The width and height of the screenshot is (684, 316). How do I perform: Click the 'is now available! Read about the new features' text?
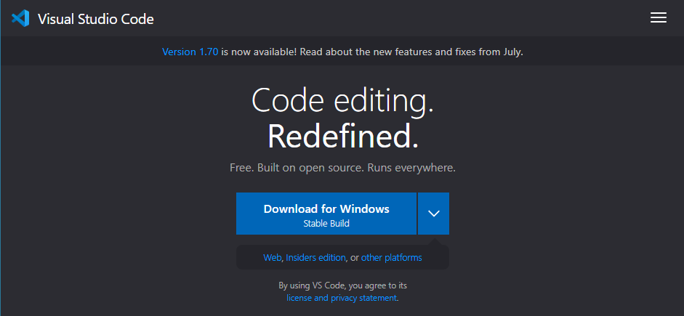[x=372, y=52]
